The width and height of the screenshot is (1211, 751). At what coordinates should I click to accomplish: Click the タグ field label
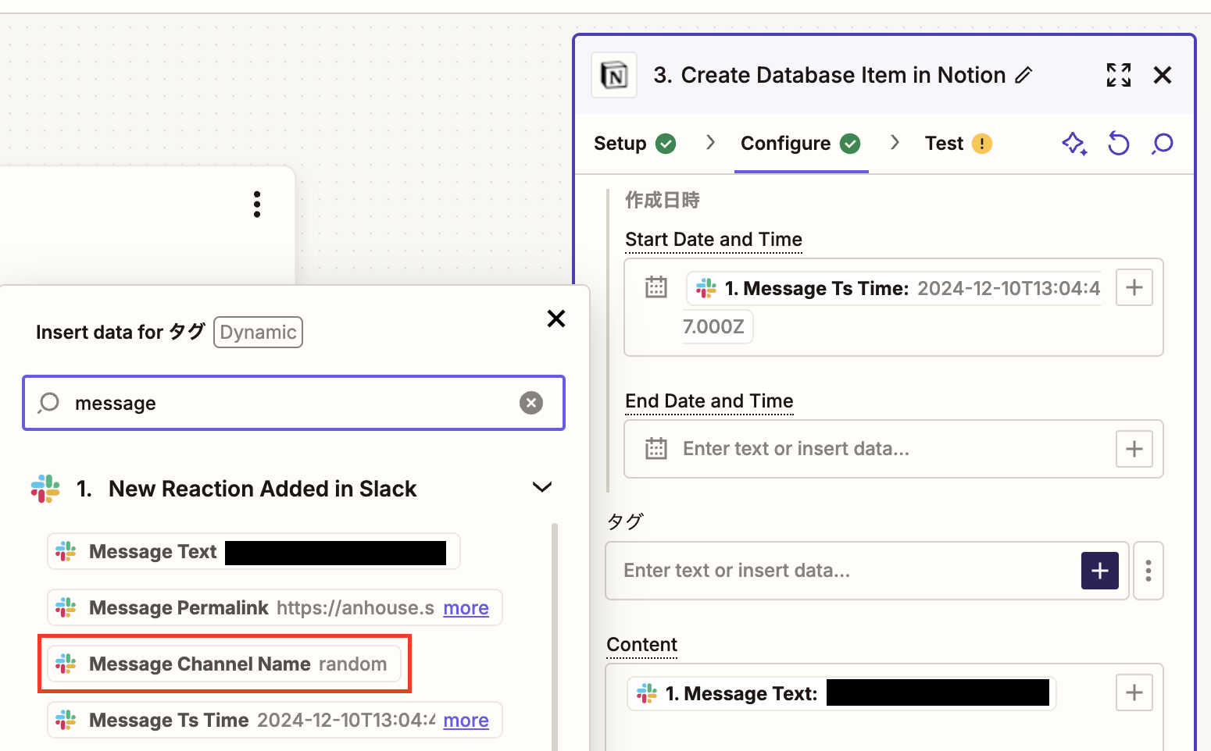coord(625,521)
